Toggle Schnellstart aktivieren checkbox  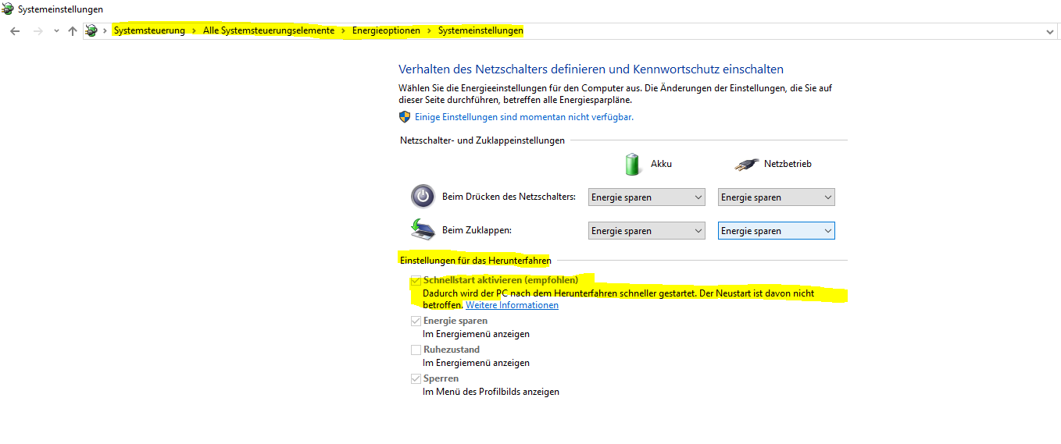pos(416,280)
